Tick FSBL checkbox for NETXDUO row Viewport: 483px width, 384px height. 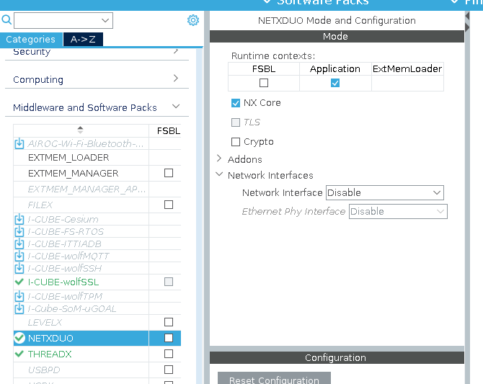click(169, 338)
